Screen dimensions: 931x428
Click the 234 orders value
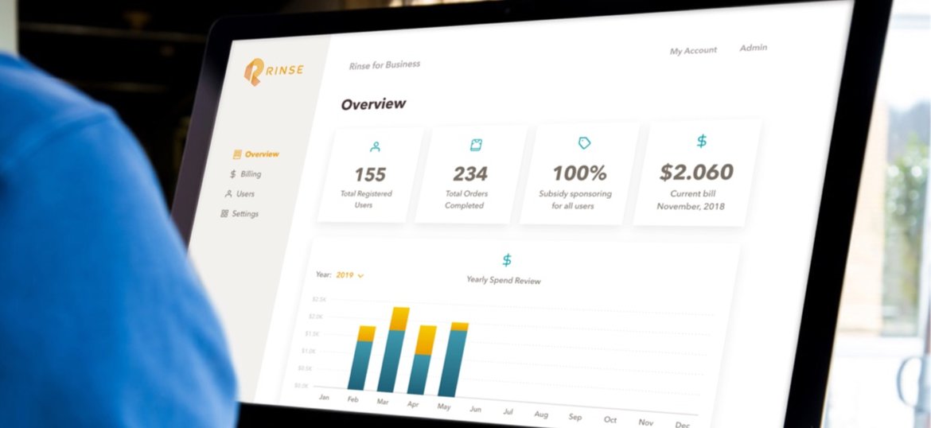470,174
